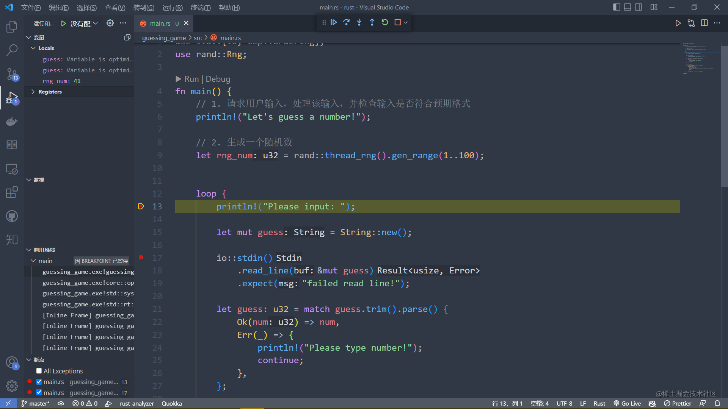The height and width of the screenshot is (409, 728).
Task: Restart the debug session
Action: point(385,22)
